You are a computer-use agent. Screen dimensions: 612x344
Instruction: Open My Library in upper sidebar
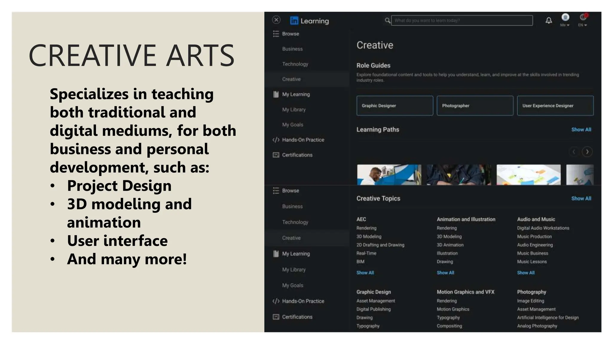(x=294, y=110)
